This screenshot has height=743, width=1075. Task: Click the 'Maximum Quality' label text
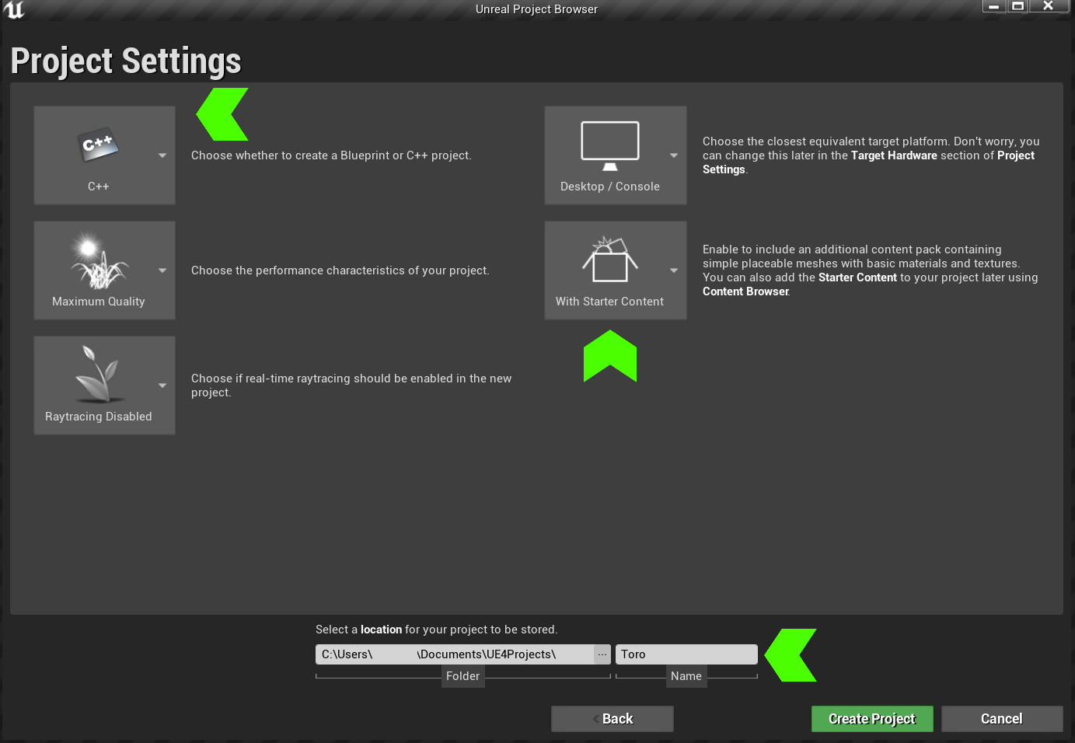[x=99, y=302]
